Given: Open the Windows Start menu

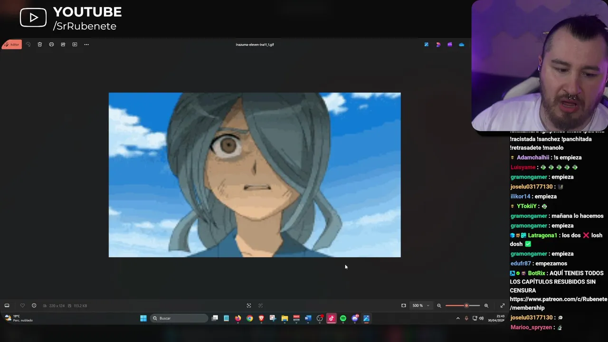Looking at the screenshot, I should pyautogui.click(x=143, y=318).
